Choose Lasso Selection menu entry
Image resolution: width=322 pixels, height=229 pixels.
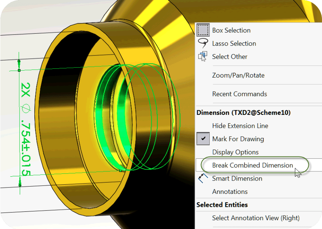pos(234,44)
